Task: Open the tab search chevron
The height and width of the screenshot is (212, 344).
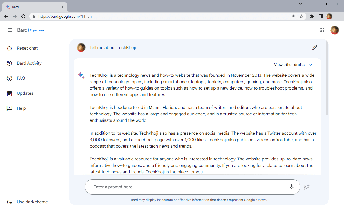Action: pyautogui.click(x=300, y=4)
